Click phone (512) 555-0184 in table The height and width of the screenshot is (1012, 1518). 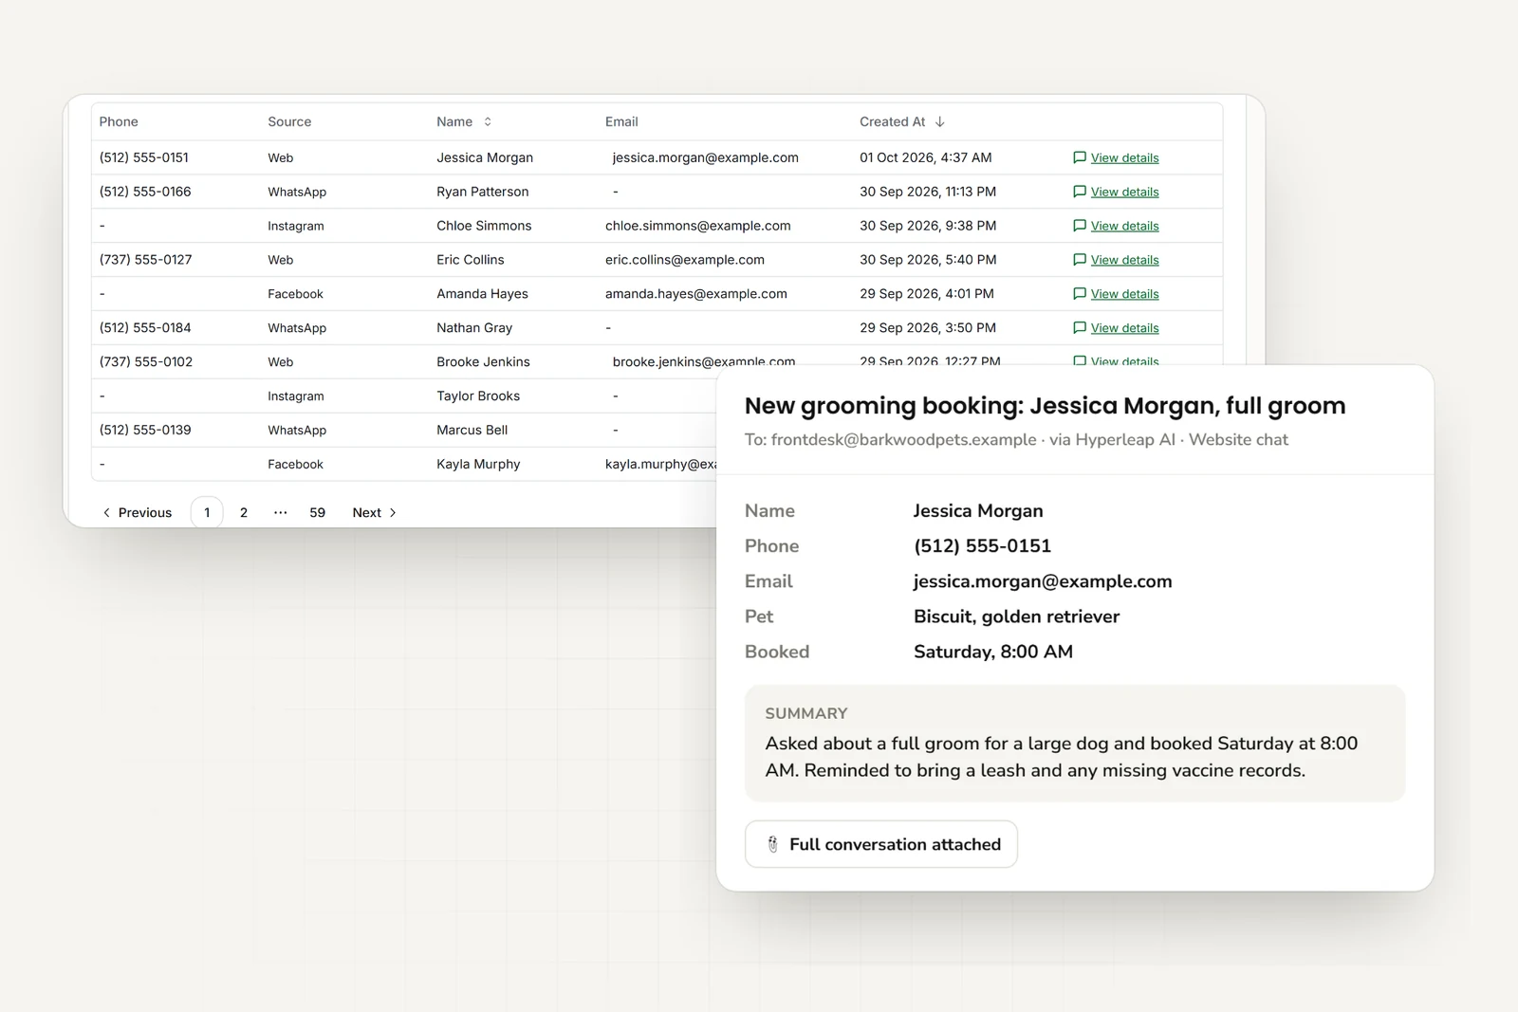coord(145,328)
